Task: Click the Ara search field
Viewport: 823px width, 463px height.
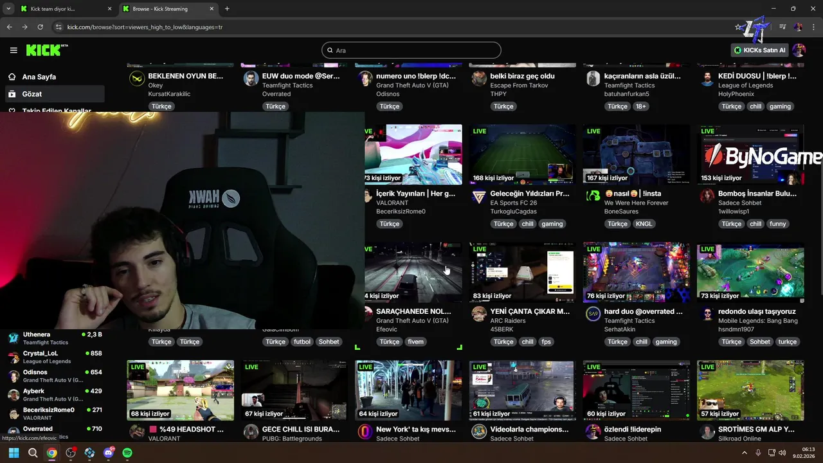Action: pos(411,50)
